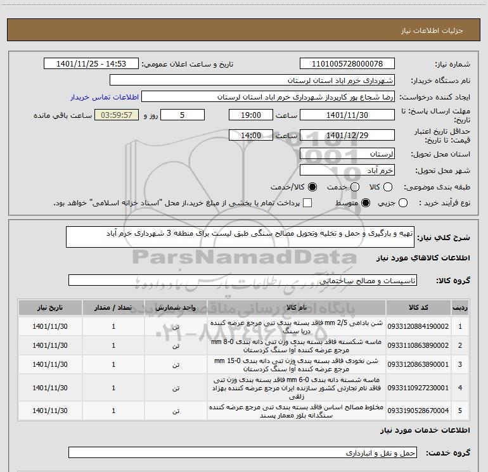
Task: Click the اطلاعات خدمات مورد نیاز section heading
Action: pos(425,430)
